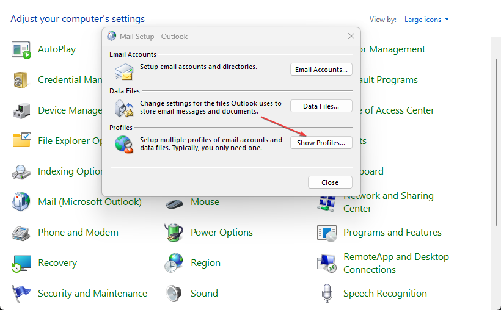This screenshot has height=310, width=501.
Task: Open the Security and Maintenance link
Action: point(92,293)
